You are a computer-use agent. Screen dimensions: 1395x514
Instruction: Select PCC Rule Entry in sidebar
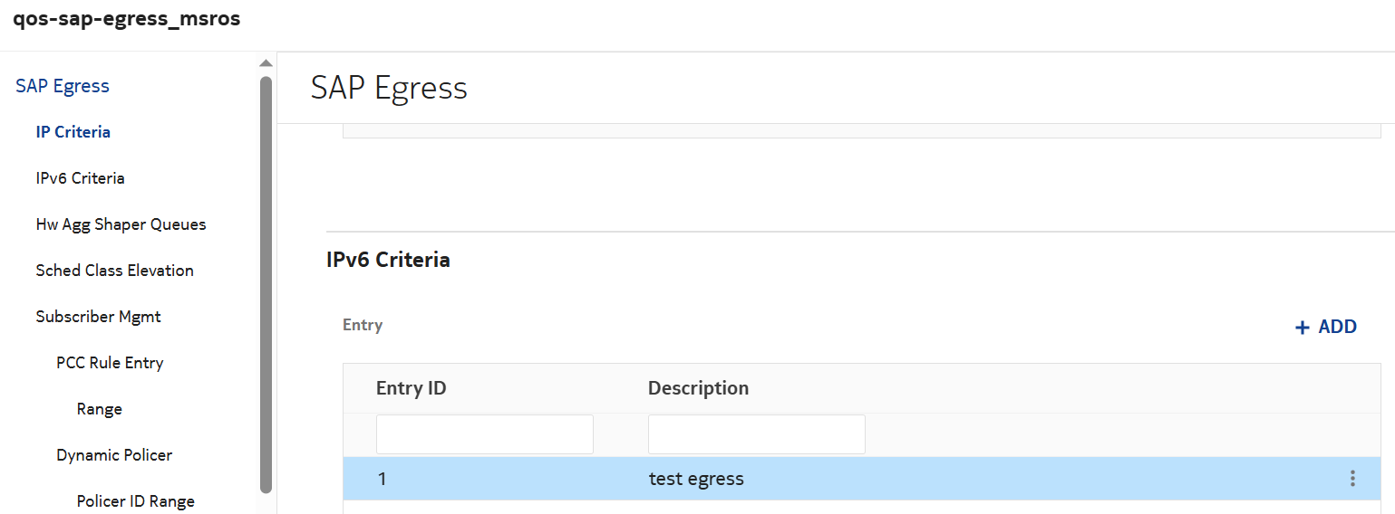click(x=110, y=363)
